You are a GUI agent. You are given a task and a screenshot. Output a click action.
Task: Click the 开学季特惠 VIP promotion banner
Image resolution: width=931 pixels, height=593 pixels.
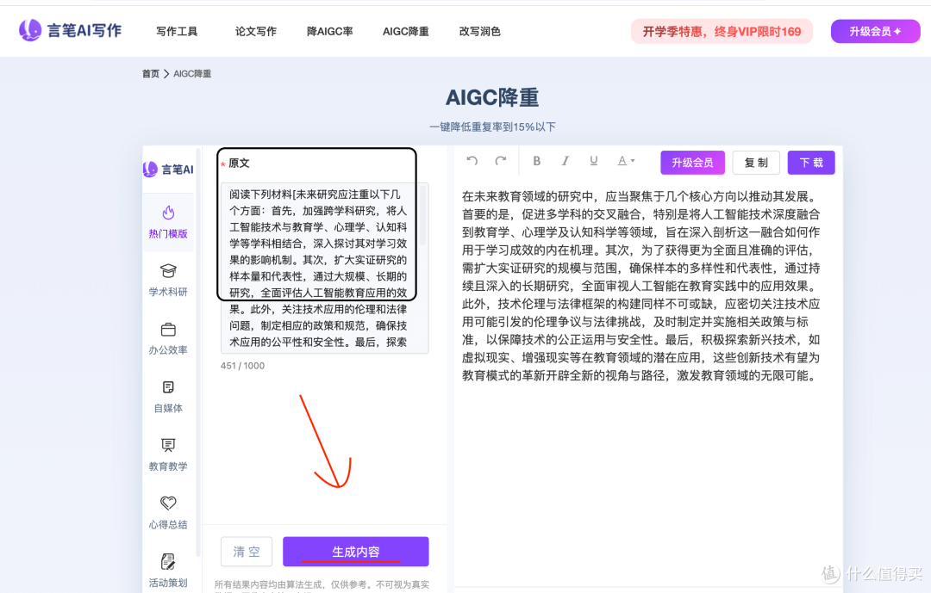coord(722,32)
